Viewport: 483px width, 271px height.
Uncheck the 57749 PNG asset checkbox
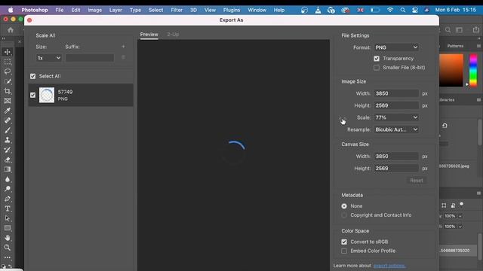(33, 96)
